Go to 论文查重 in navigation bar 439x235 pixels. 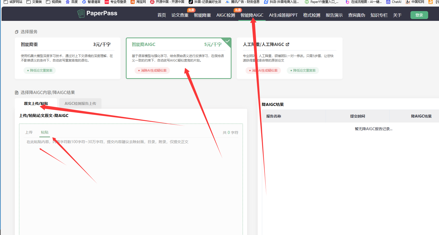180,15
